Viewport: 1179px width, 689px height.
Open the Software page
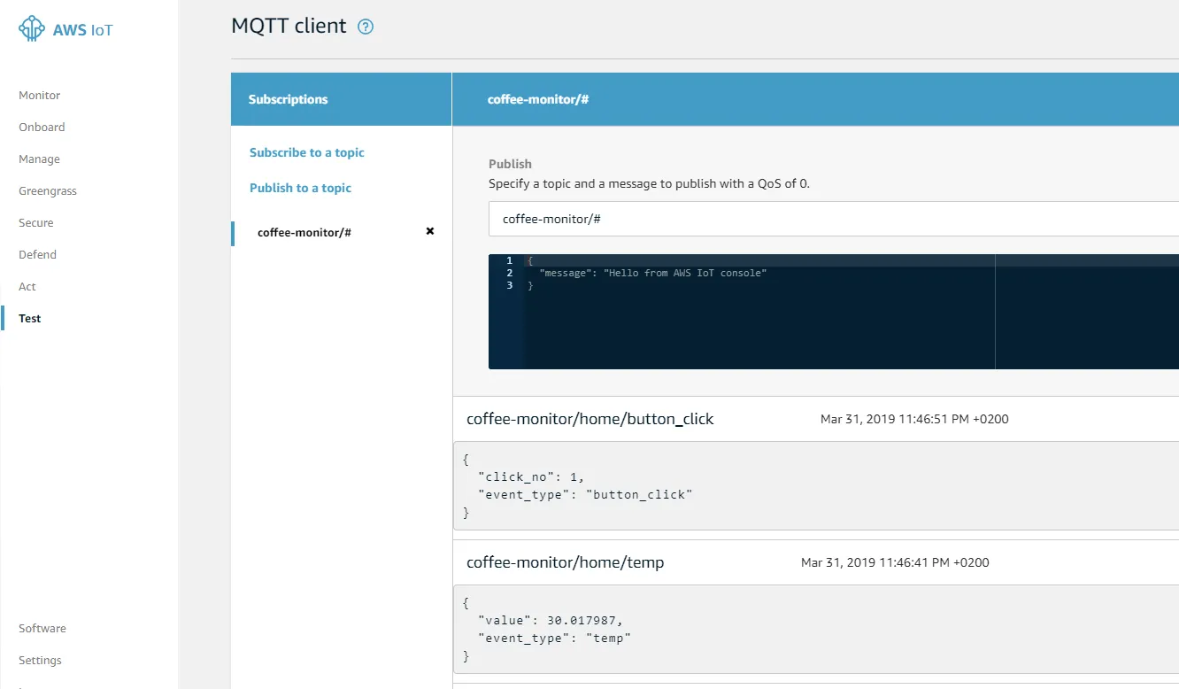(42, 628)
